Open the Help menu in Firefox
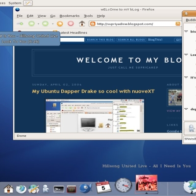196x196 pixels. [101, 16]
